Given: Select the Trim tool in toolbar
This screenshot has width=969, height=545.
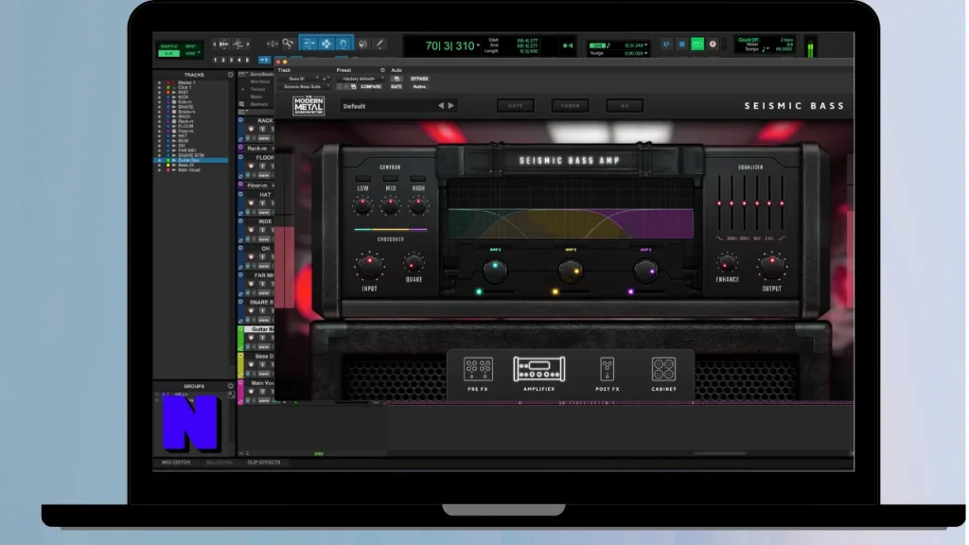Looking at the screenshot, I should click(x=308, y=44).
